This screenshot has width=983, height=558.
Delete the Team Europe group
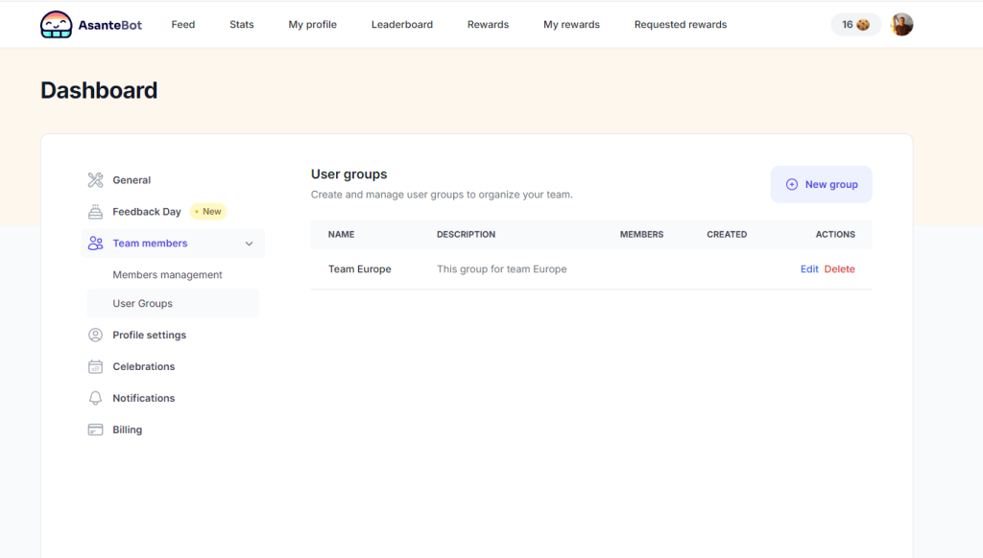coord(839,269)
